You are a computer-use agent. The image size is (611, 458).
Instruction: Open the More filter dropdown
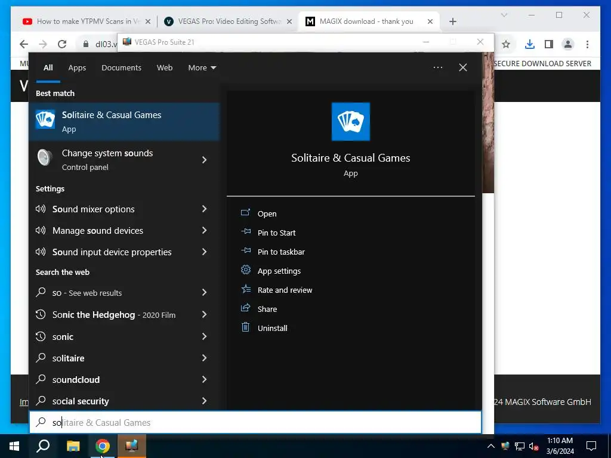[202, 68]
